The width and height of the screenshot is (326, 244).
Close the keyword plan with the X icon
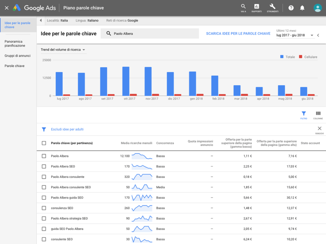point(7,8)
